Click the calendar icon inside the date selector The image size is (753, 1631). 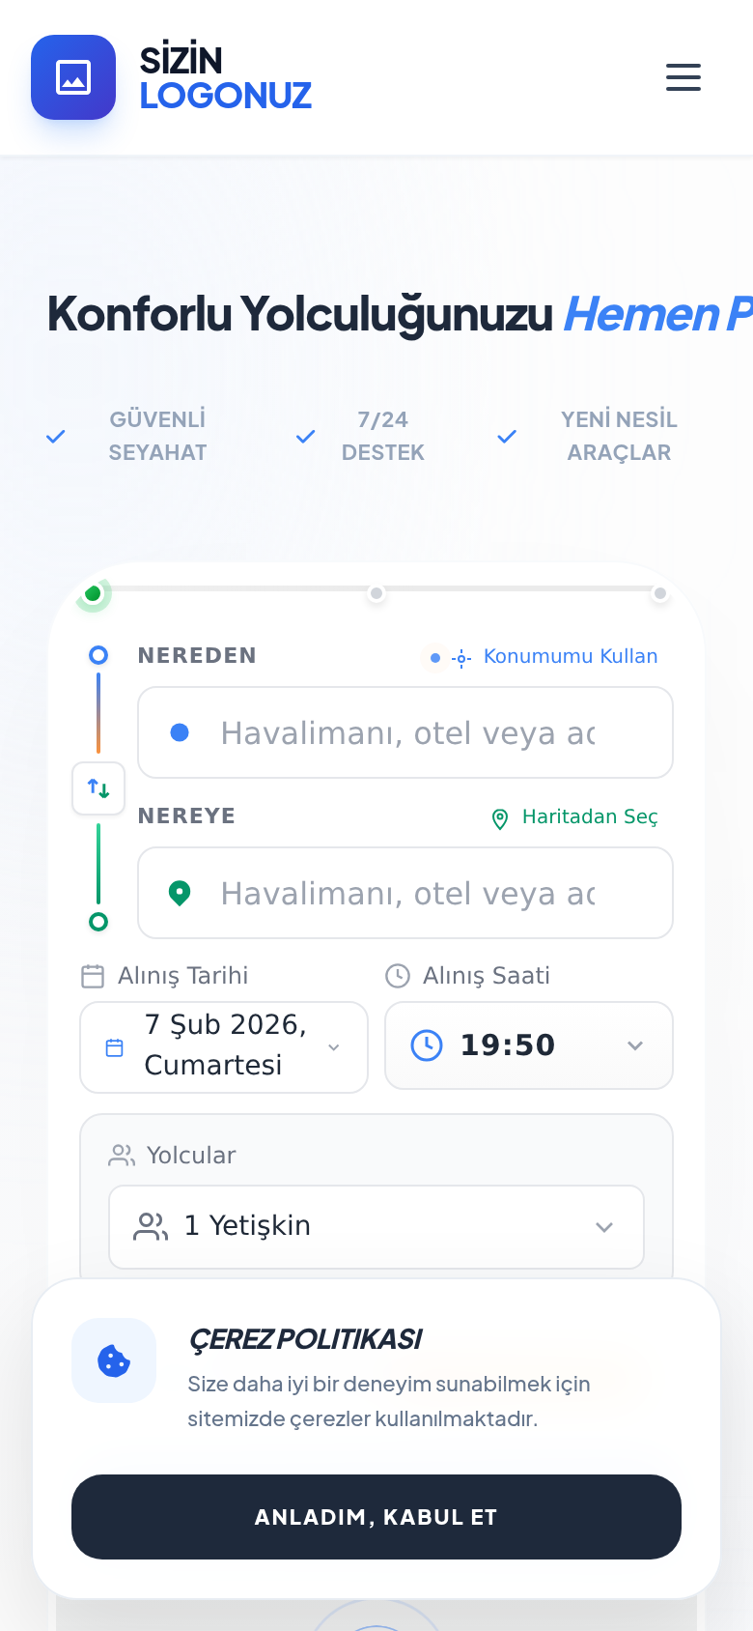click(x=114, y=1047)
